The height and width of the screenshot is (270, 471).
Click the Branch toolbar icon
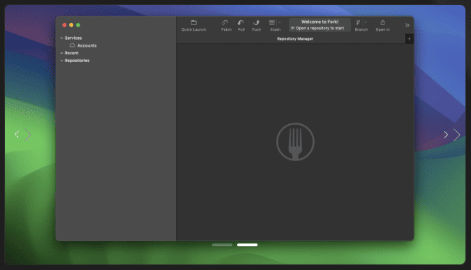pos(358,23)
